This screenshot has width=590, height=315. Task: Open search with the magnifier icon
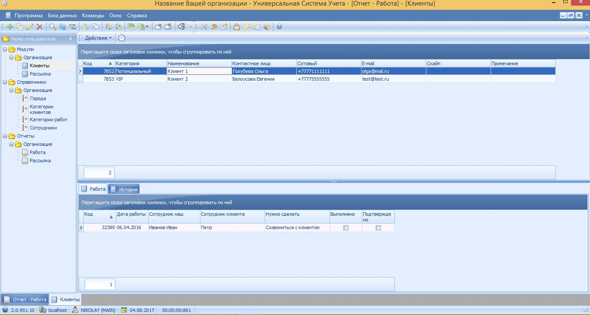click(x=52, y=27)
